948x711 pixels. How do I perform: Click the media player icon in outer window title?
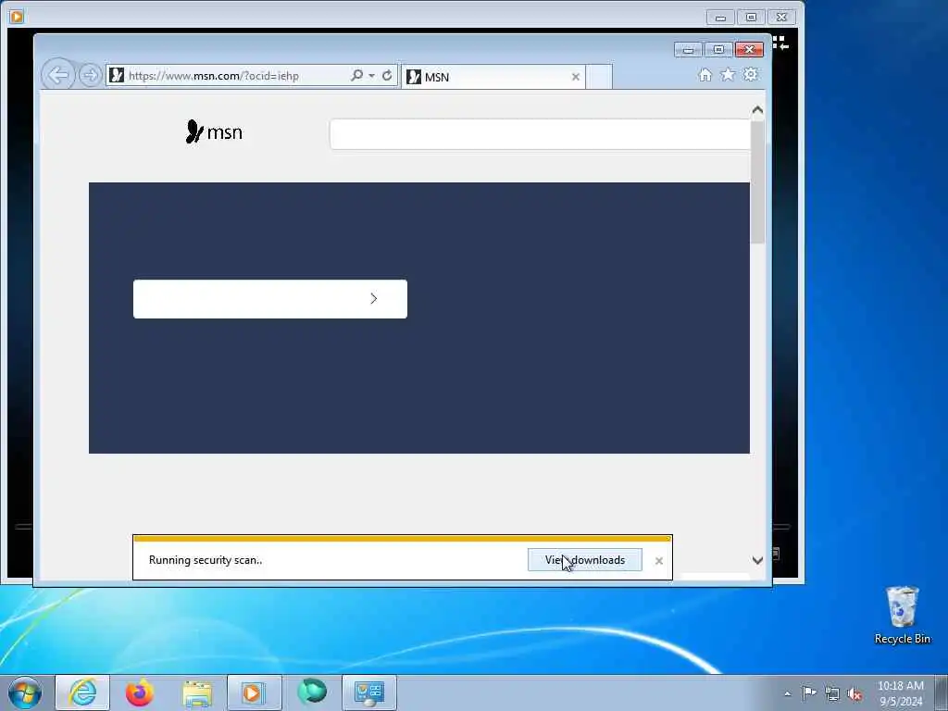[x=17, y=17]
